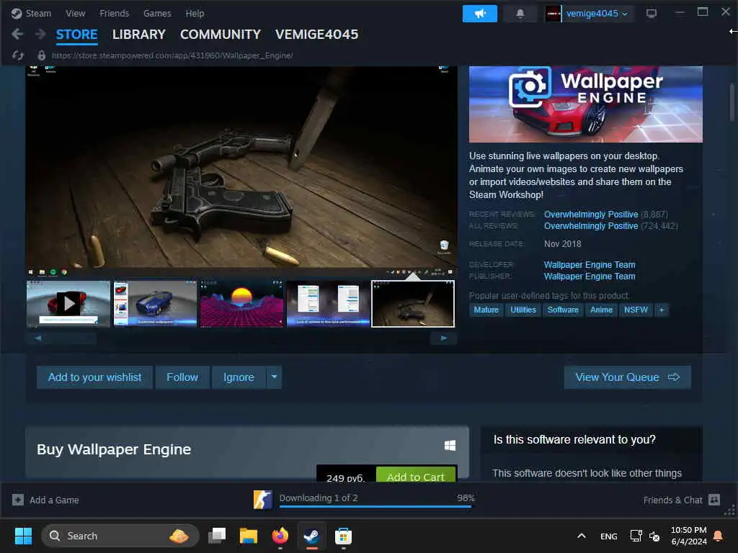Click the Add a Game plus icon
The image size is (738, 553).
pos(18,500)
